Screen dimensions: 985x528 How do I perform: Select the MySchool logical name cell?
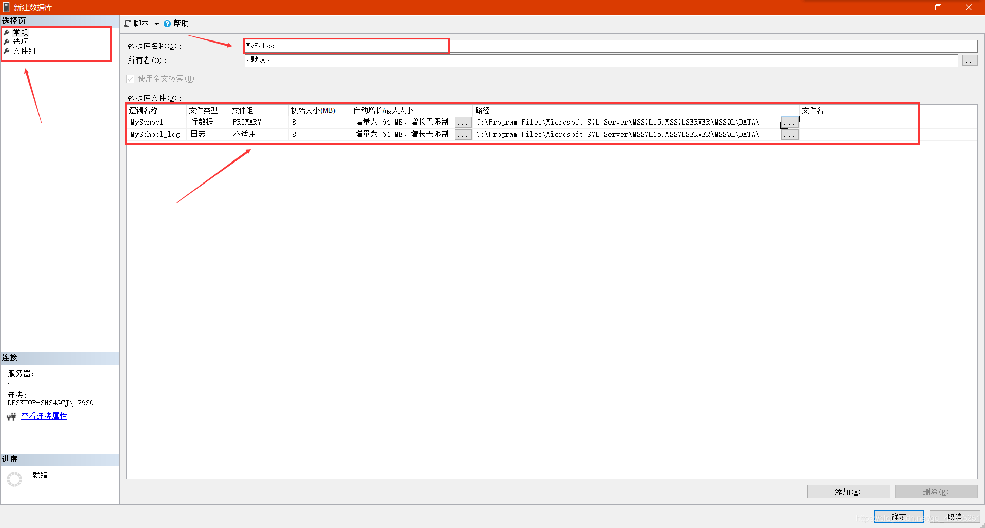(x=156, y=122)
